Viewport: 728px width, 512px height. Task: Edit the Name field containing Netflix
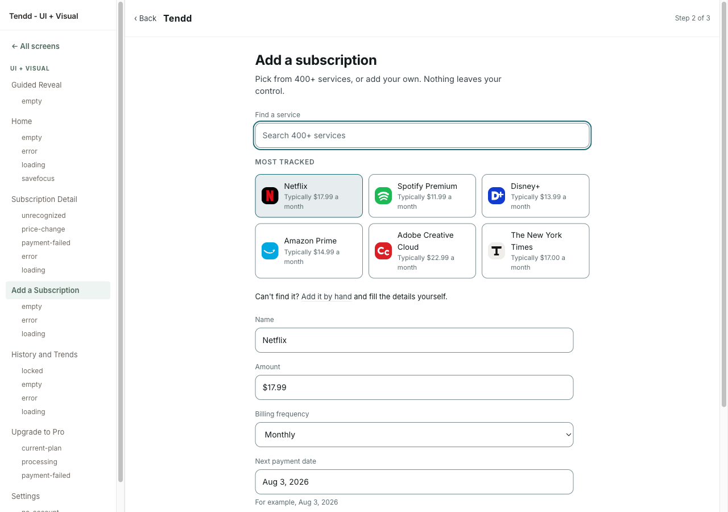pyautogui.click(x=414, y=340)
